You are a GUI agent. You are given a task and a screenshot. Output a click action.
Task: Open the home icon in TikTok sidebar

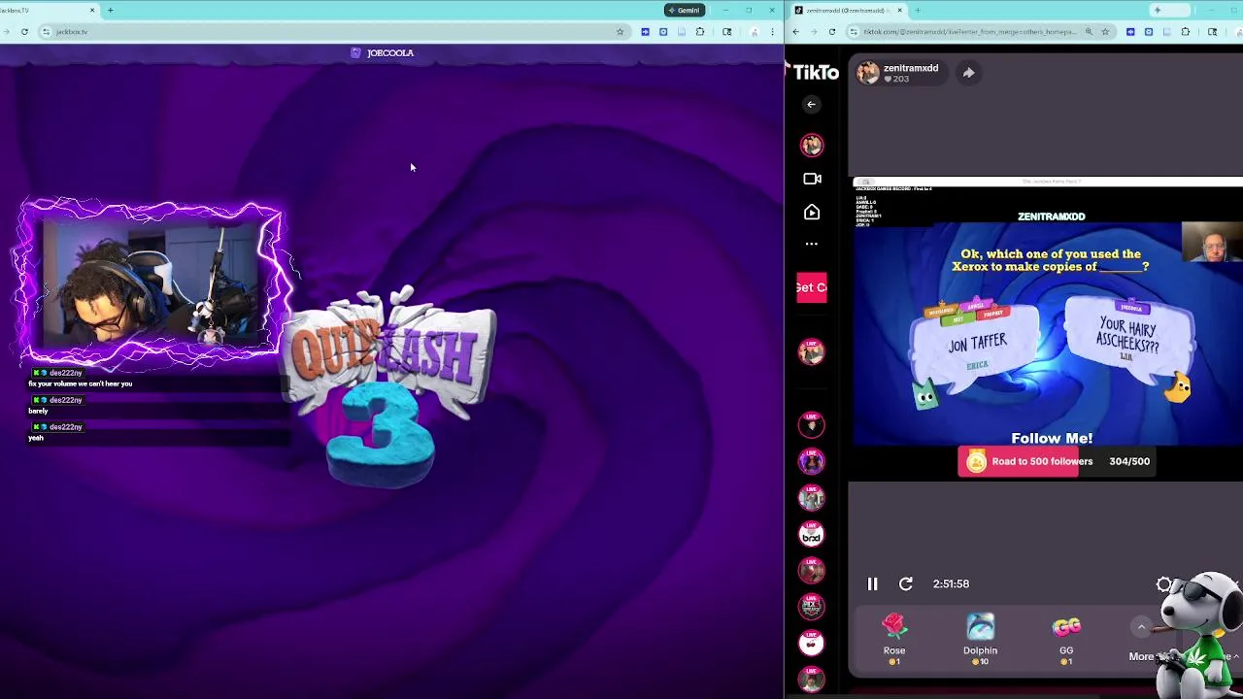pyautogui.click(x=812, y=212)
